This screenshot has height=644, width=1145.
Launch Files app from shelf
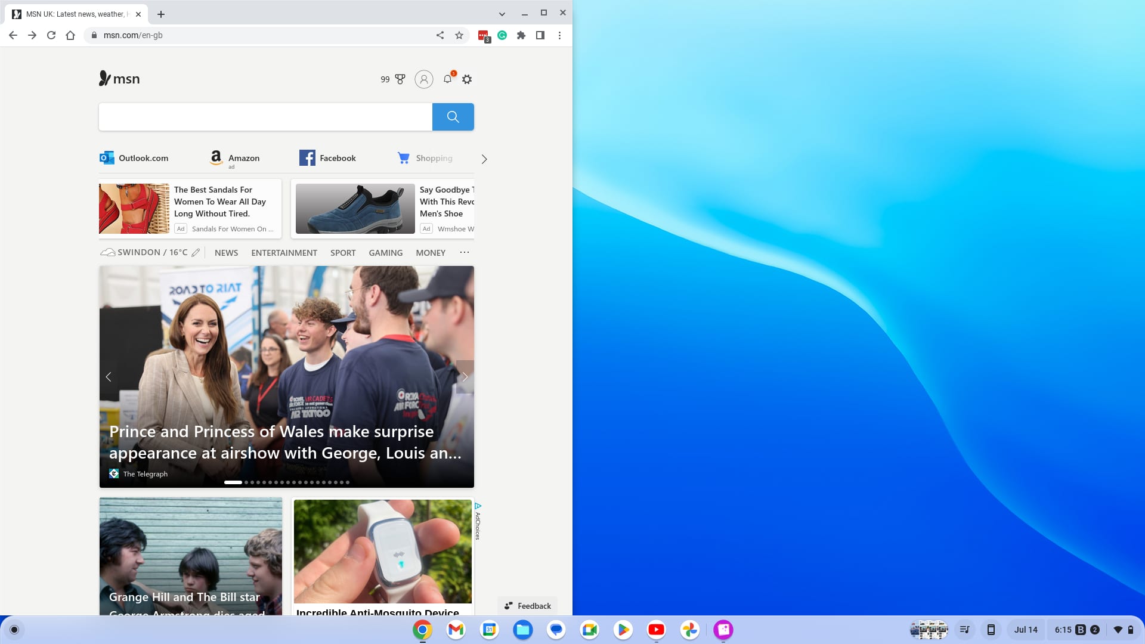coord(523,630)
